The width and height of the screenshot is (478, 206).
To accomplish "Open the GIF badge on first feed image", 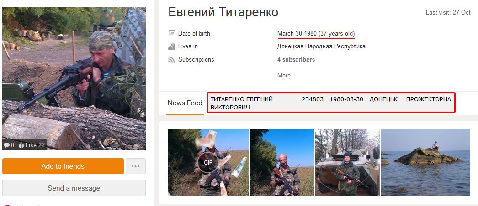I will [x=208, y=162].
